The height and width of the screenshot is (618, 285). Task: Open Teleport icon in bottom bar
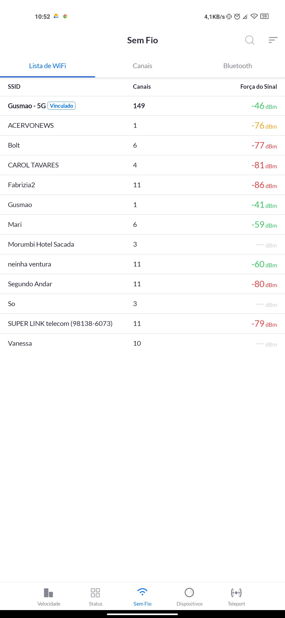[236, 593]
